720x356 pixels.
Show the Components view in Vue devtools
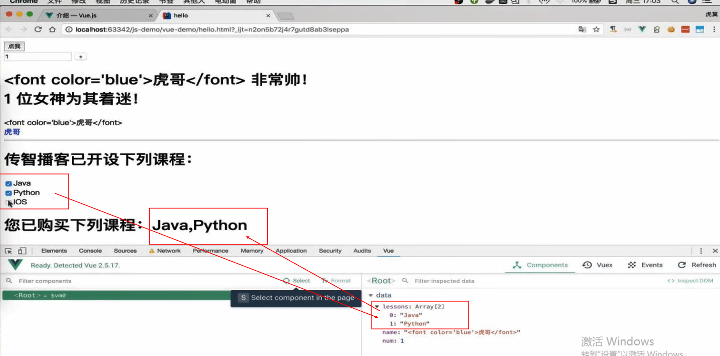pos(540,265)
